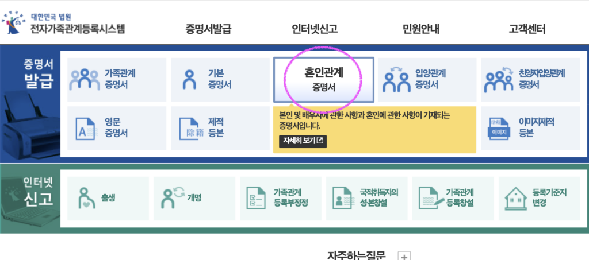
Task: Click the 가족관계 등록부정정 text label
Action: tap(291, 198)
